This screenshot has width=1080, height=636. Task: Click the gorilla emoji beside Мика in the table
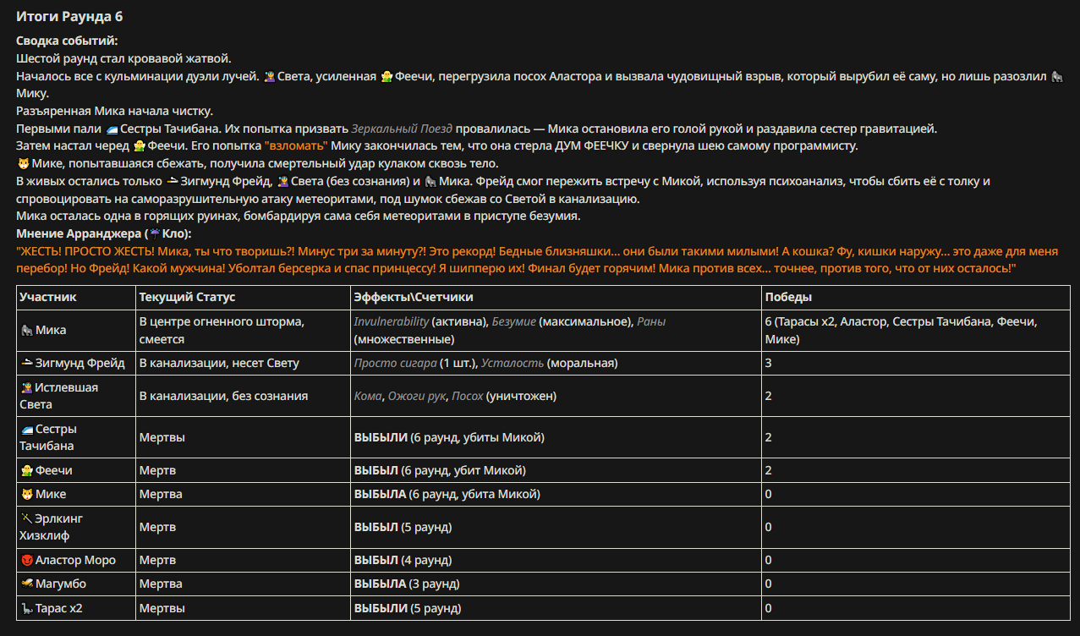click(x=26, y=331)
